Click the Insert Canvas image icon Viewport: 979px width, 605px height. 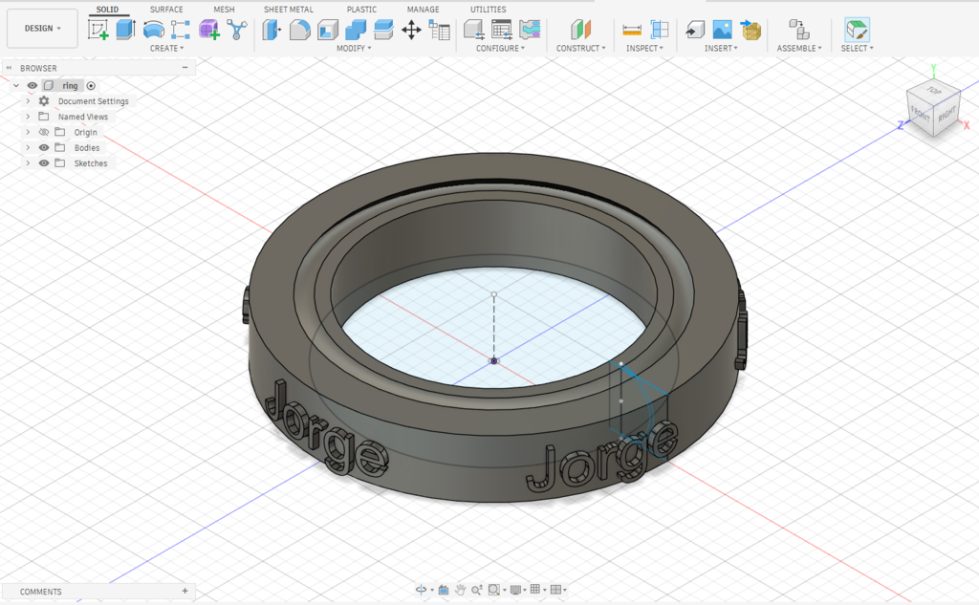723,30
